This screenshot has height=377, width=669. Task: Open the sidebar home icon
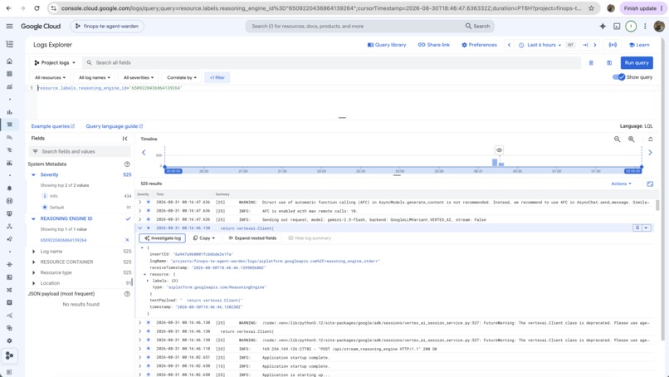pos(9,61)
